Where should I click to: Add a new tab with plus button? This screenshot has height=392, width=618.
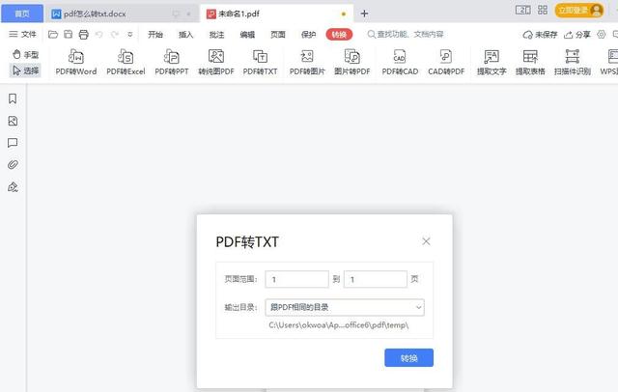[x=364, y=14]
